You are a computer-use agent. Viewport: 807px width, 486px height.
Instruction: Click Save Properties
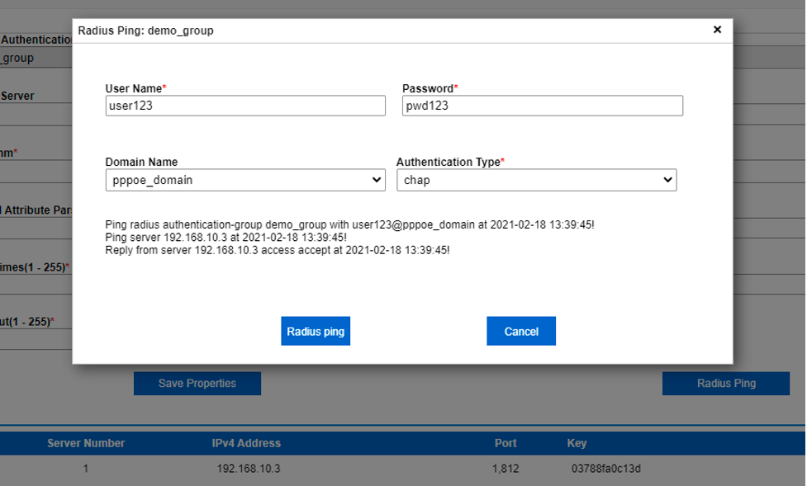point(197,383)
